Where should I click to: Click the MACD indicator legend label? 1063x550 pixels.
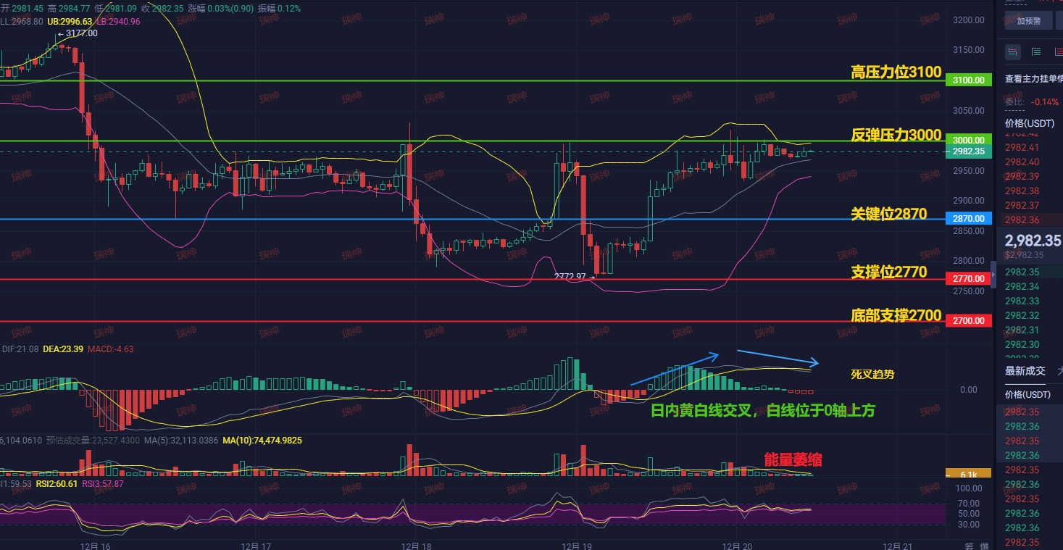pos(110,349)
